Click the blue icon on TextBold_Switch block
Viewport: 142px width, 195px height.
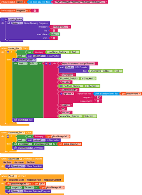pyautogui.click(x=61, y=86)
